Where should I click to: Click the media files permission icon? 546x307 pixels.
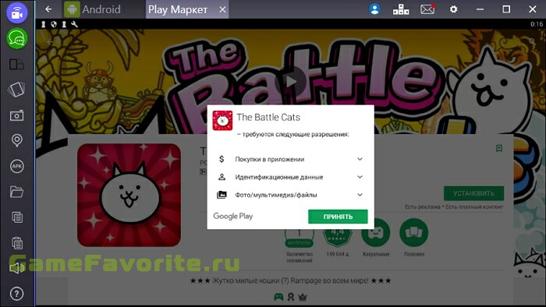(222, 195)
